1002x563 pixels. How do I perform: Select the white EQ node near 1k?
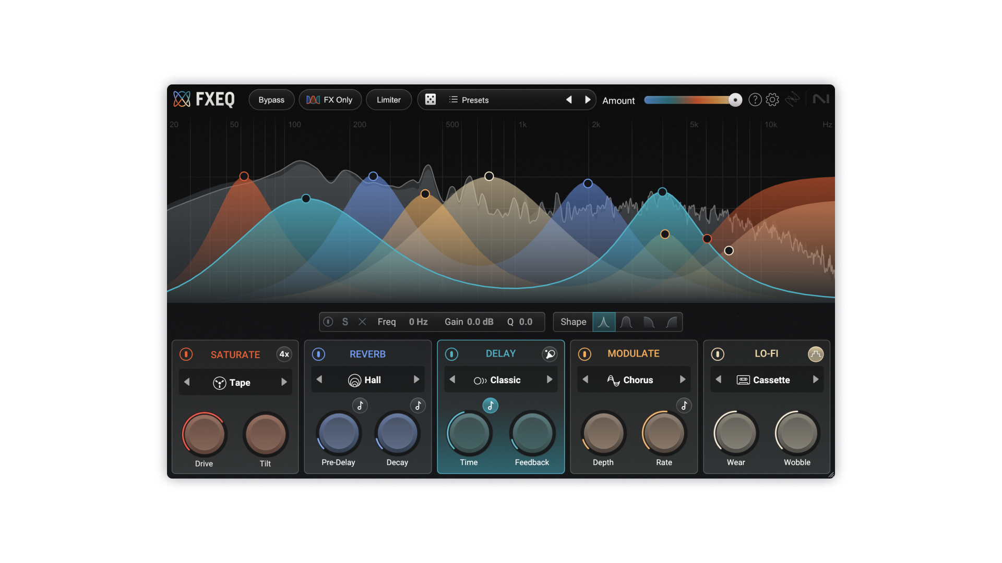[489, 176]
